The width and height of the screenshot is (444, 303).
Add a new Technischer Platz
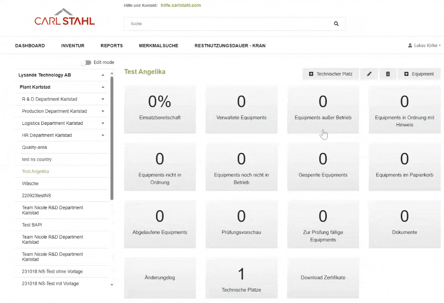tap(331, 74)
